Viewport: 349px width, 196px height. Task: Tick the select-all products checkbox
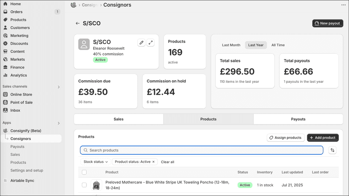(x=84, y=172)
